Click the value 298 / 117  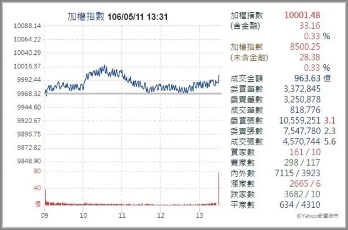pos(302,163)
